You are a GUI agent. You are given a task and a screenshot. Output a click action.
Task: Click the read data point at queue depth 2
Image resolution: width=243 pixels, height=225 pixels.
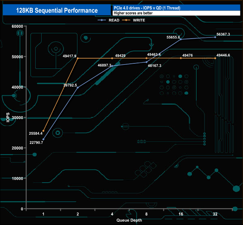(78, 87)
